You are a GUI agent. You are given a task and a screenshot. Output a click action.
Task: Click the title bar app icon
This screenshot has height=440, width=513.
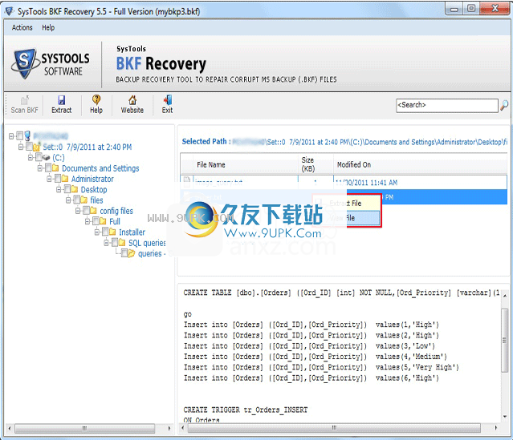tap(9, 11)
